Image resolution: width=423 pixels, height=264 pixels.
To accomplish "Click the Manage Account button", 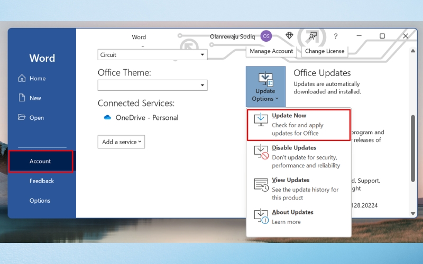I will coord(271,51).
